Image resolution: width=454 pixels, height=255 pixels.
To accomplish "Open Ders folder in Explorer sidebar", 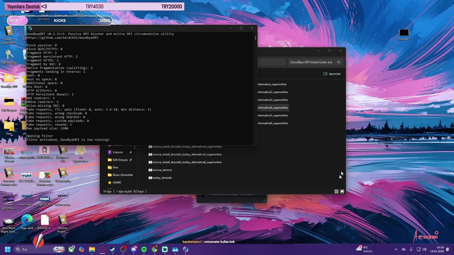I will [x=115, y=168].
